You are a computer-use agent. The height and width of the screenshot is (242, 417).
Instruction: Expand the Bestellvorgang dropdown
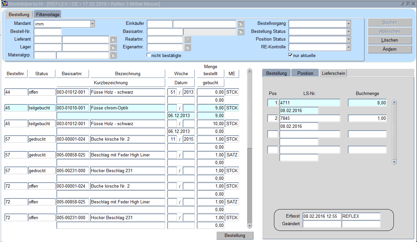349,24
